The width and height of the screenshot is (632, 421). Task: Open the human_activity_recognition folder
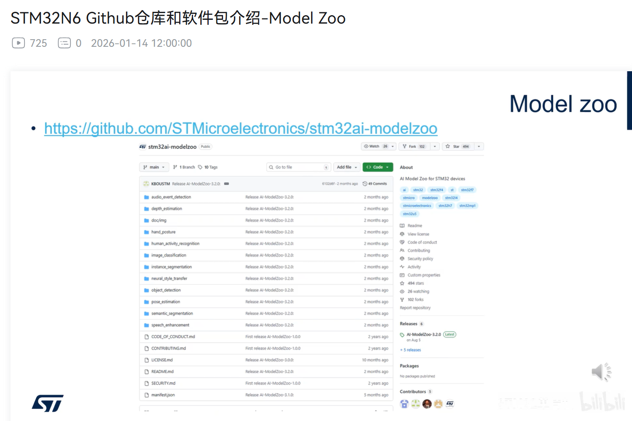click(175, 244)
